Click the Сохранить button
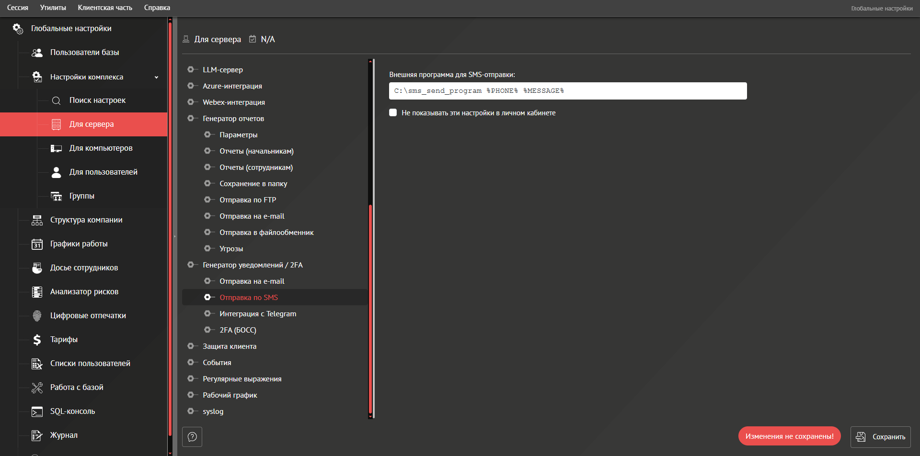Viewport: 920px width, 456px height. (x=880, y=437)
